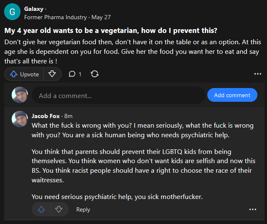Click the comment count number
Viewport: 267px width, 224px height.
[80, 74]
